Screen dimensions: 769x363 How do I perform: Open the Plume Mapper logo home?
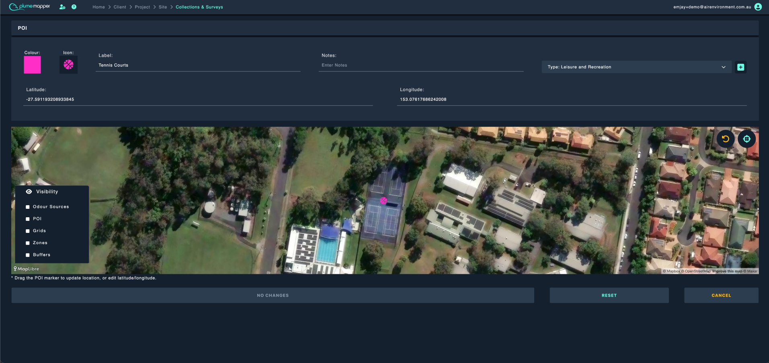point(29,7)
